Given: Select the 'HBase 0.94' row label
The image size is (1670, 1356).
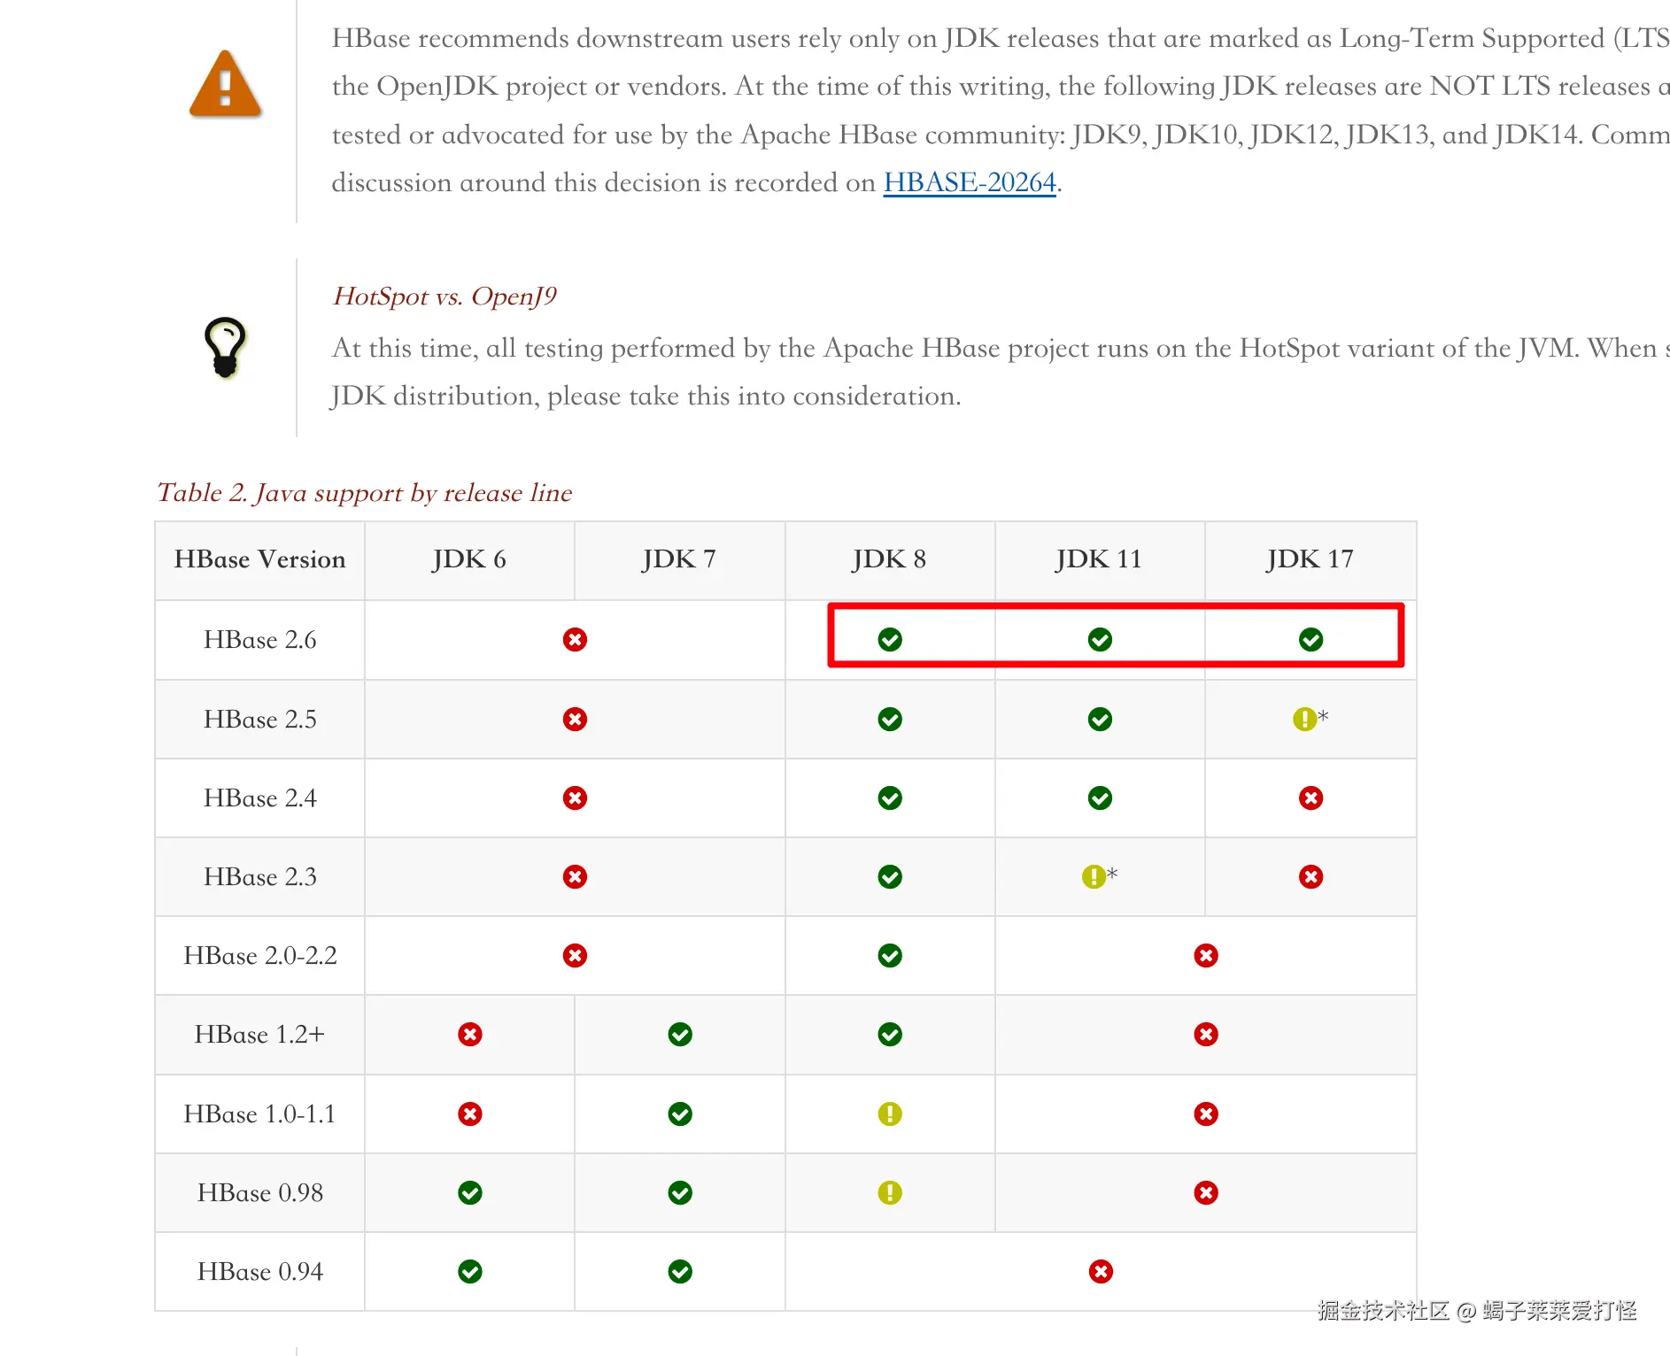Looking at the screenshot, I should click(x=259, y=1271).
